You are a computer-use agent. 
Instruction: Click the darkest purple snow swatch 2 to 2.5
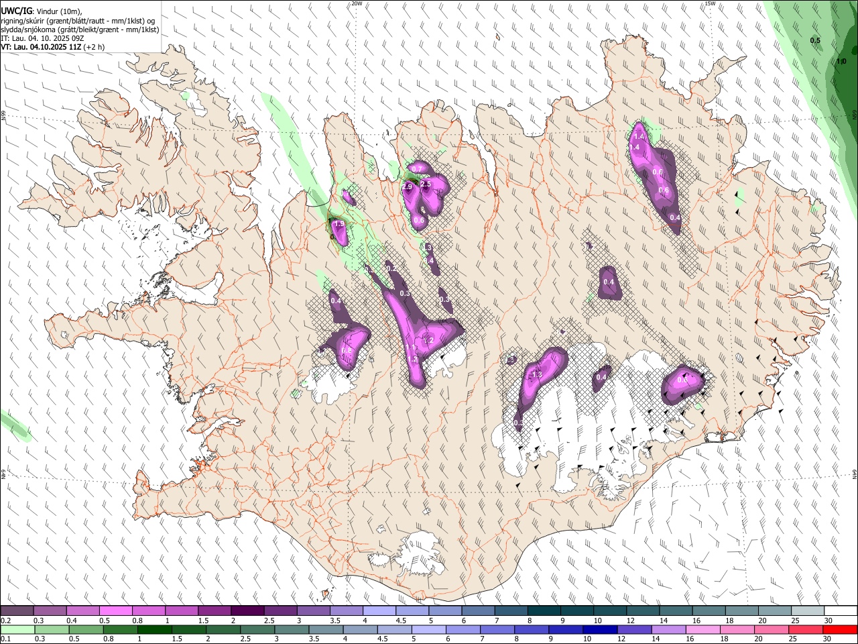click(247, 610)
